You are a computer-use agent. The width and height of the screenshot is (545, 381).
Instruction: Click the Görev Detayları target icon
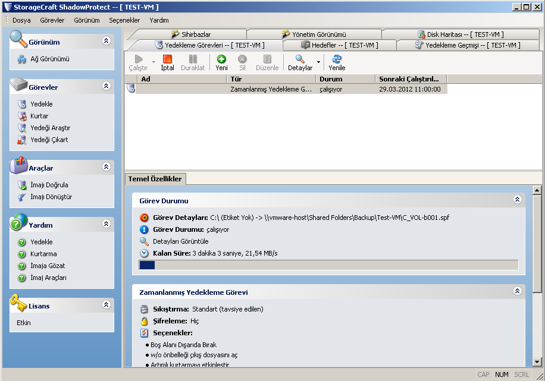[x=144, y=218]
